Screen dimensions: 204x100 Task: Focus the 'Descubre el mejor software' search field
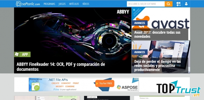pos(146,4)
